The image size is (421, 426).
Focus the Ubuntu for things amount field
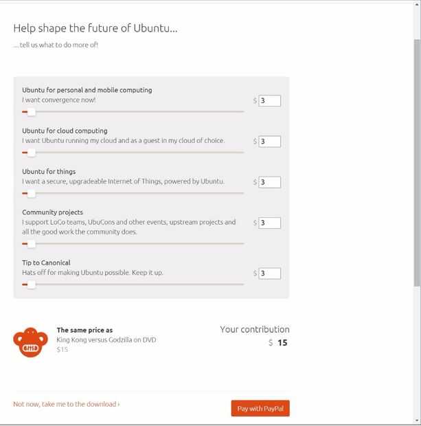tap(270, 182)
